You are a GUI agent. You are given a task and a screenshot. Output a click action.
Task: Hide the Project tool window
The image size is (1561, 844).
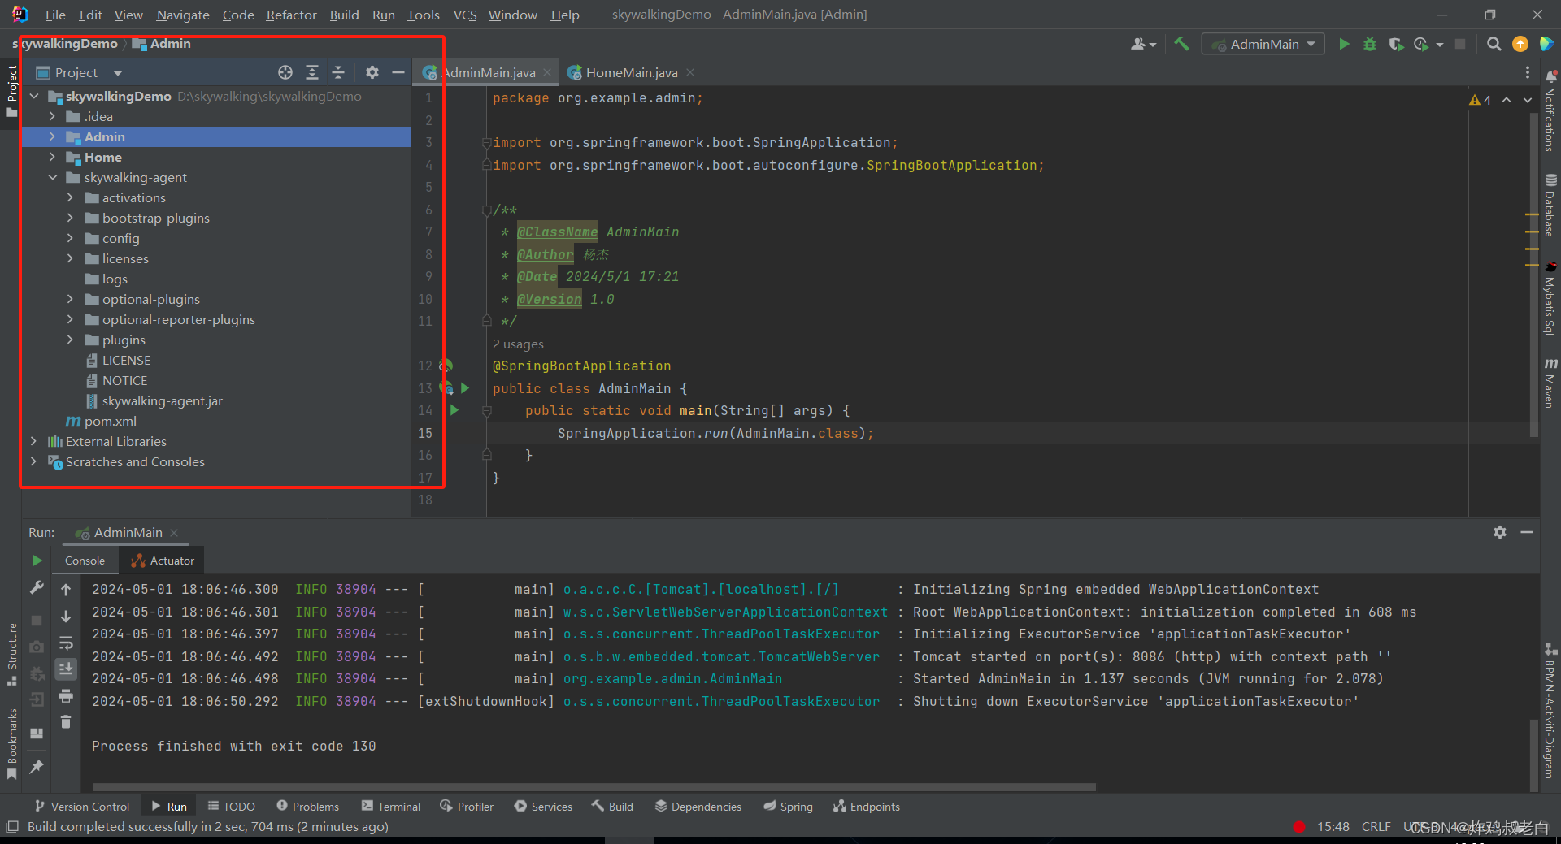pyautogui.click(x=398, y=72)
